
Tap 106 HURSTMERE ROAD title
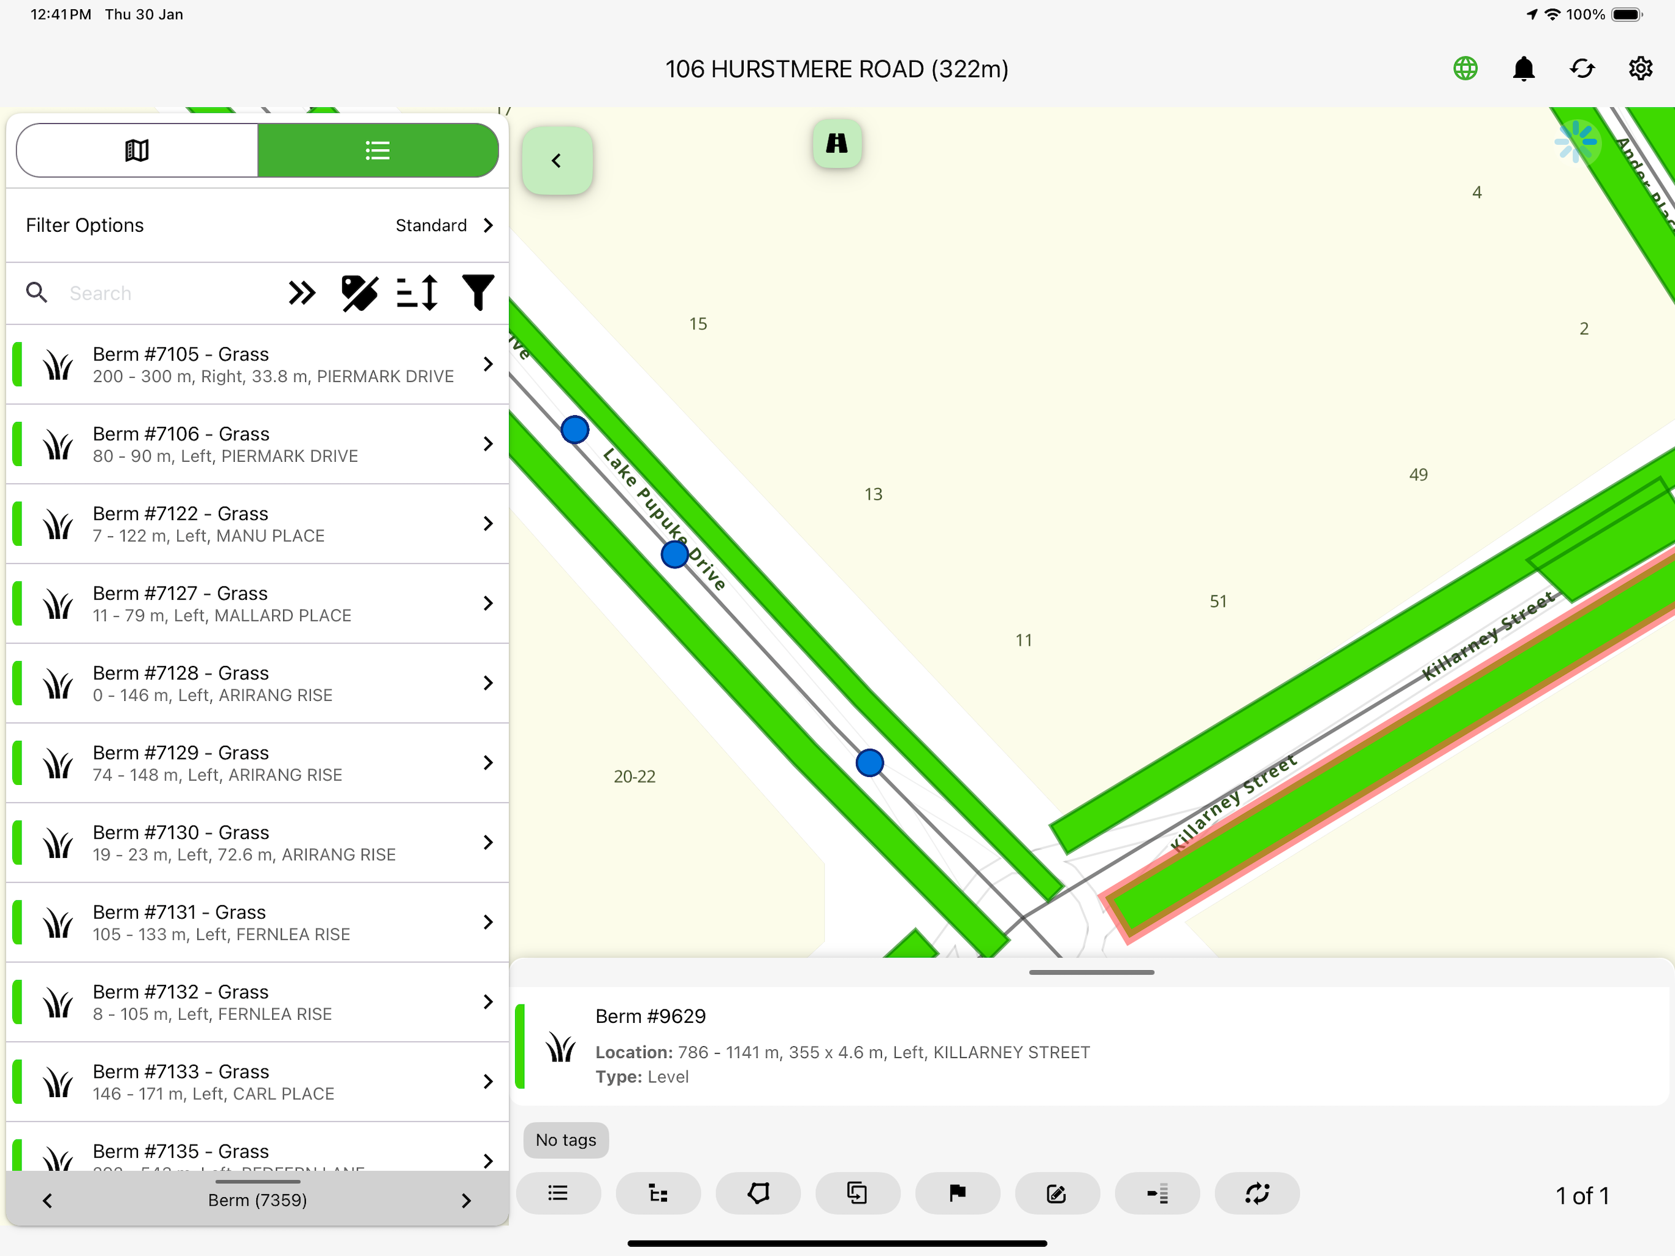coord(837,69)
